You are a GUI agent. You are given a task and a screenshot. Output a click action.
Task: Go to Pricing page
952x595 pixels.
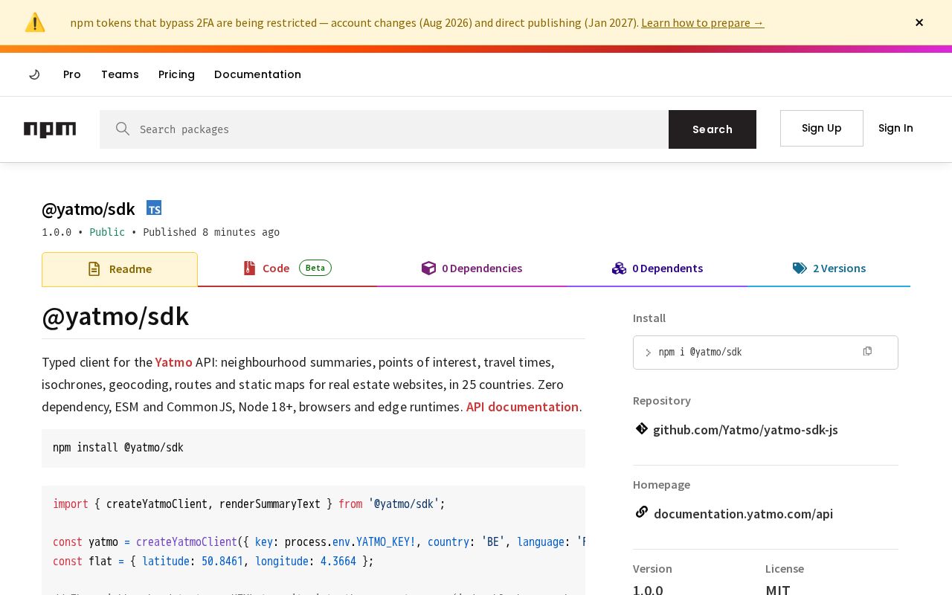176,74
